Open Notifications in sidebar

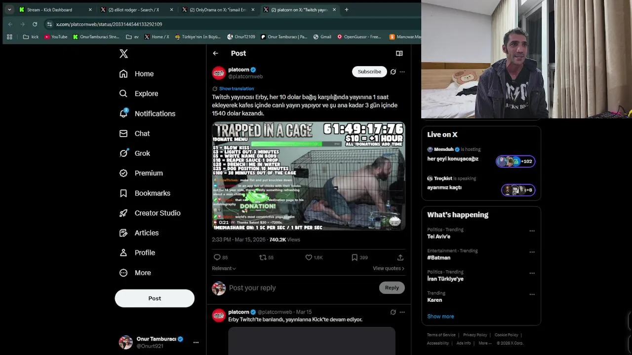tap(147, 113)
